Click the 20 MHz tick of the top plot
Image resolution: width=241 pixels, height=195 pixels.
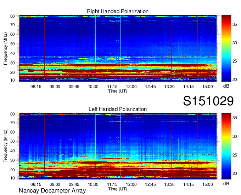[12, 72]
